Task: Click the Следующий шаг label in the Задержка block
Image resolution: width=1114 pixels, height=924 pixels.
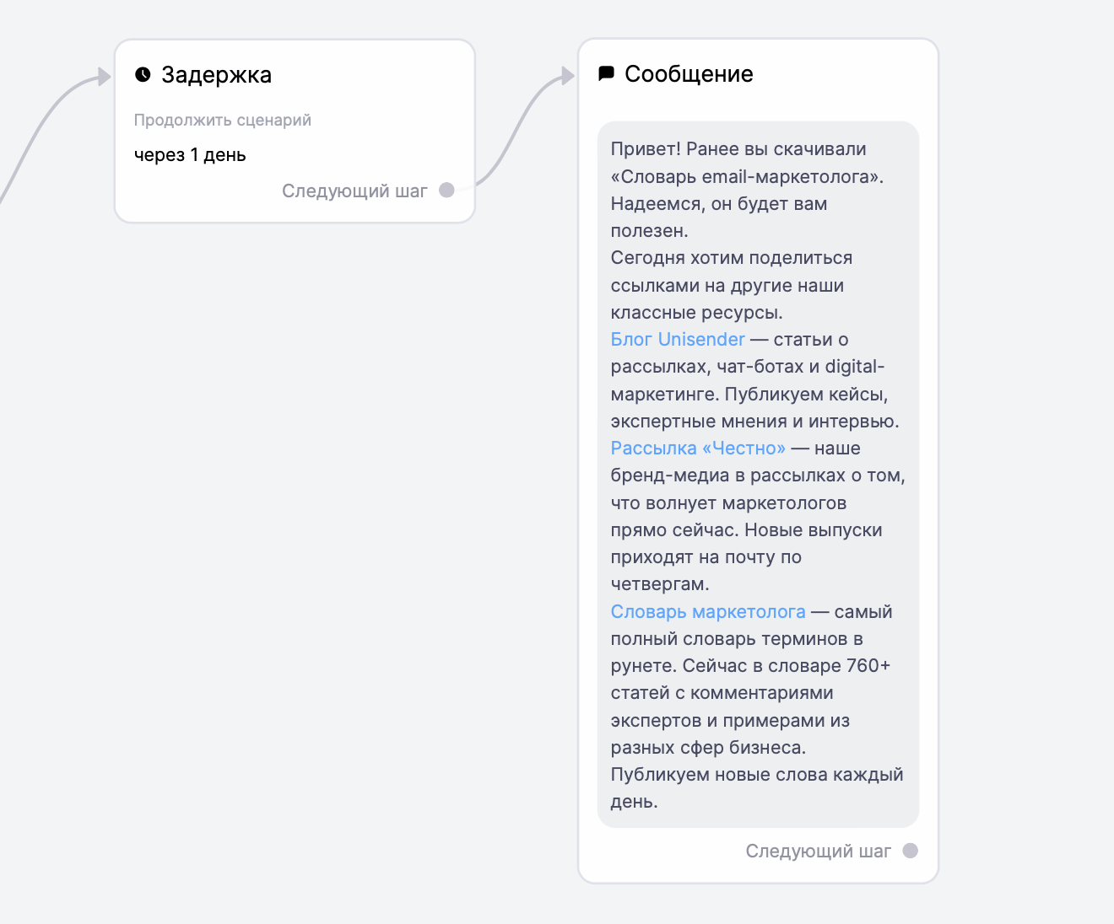Action: pos(354,191)
